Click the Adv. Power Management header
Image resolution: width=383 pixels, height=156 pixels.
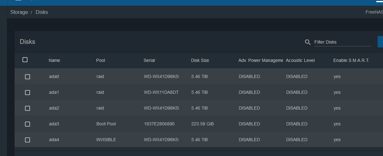click(x=261, y=60)
